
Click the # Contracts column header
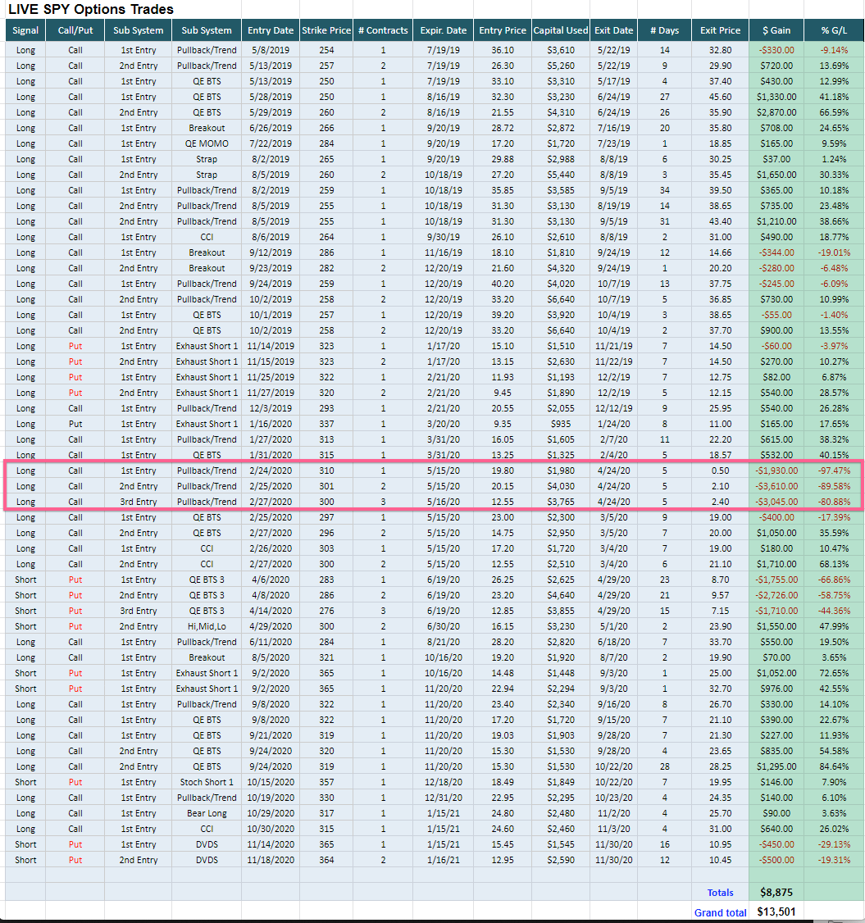pyautogui.click(x=383, y=30)
